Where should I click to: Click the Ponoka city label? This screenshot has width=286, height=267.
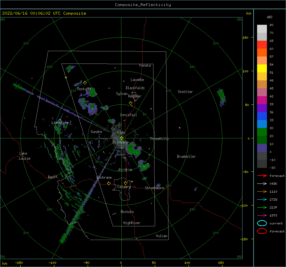[x=145, y=65]
